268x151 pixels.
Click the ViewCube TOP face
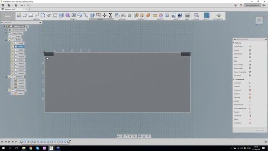(259, 20)
